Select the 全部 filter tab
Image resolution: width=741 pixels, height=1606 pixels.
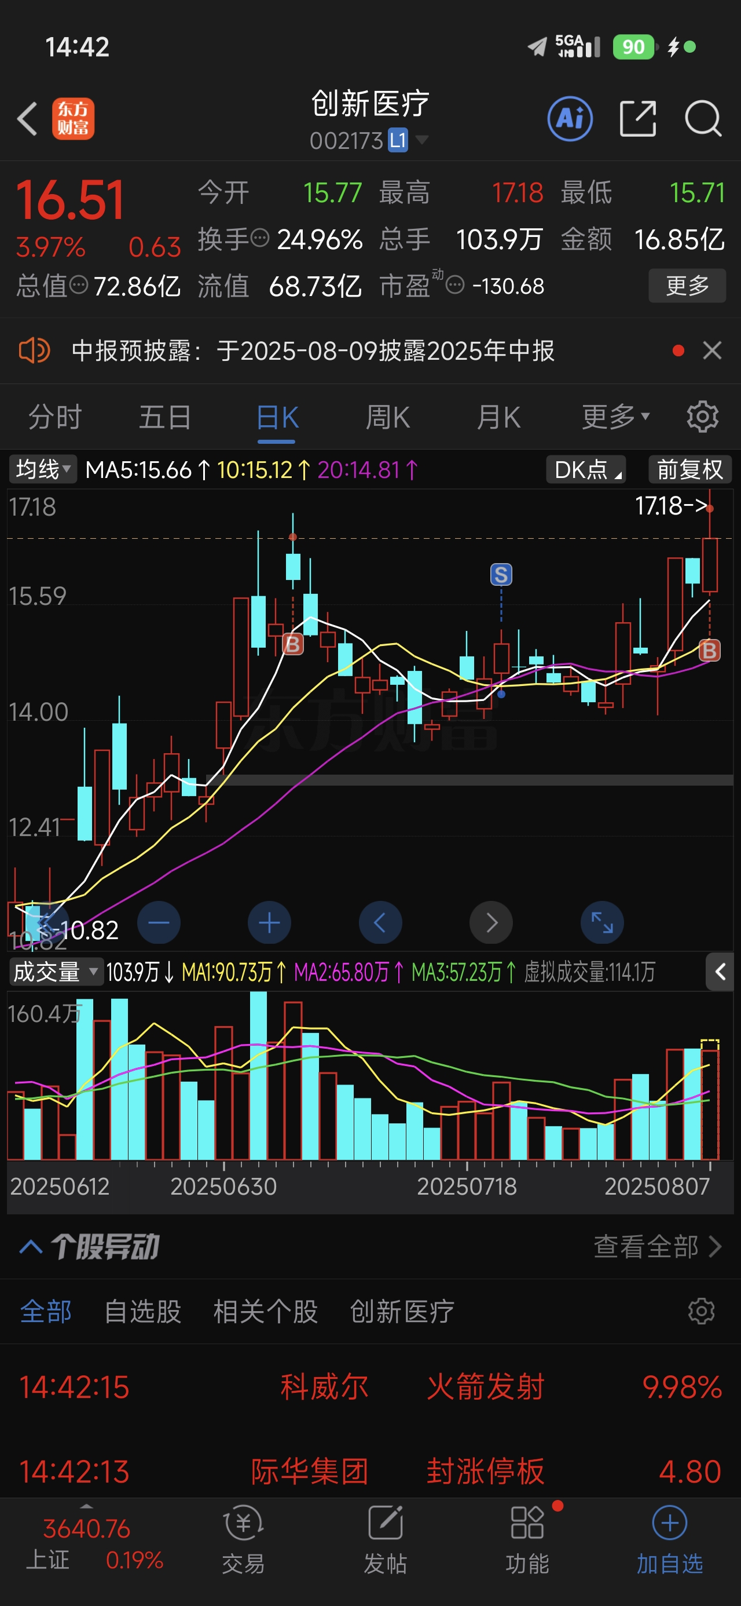[x=46, y=1311]
